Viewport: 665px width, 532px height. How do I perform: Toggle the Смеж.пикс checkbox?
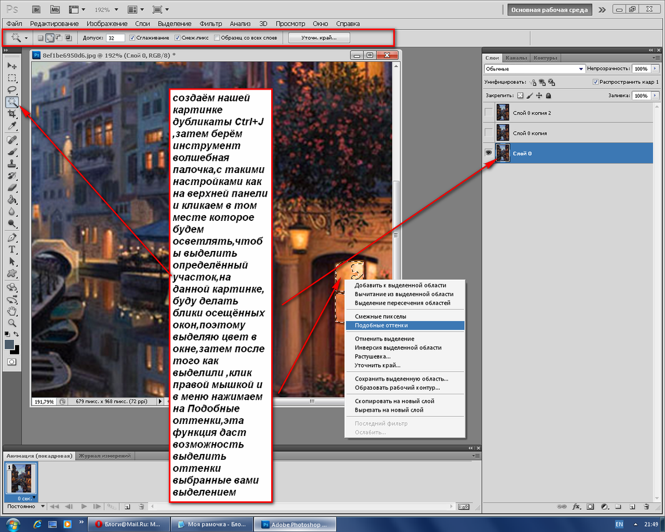click(178, 38)
